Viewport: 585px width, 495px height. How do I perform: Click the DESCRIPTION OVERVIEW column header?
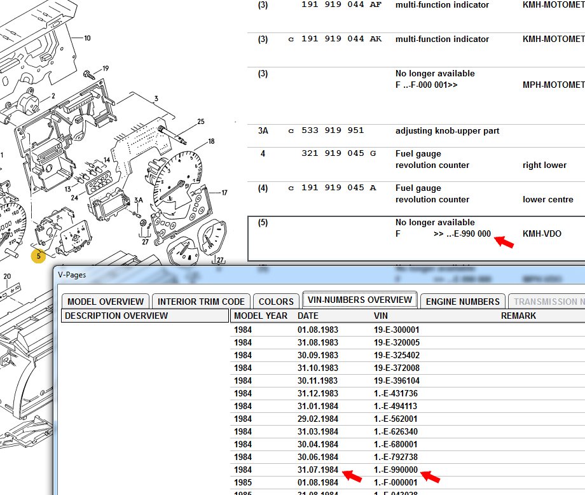click(145, 316)
